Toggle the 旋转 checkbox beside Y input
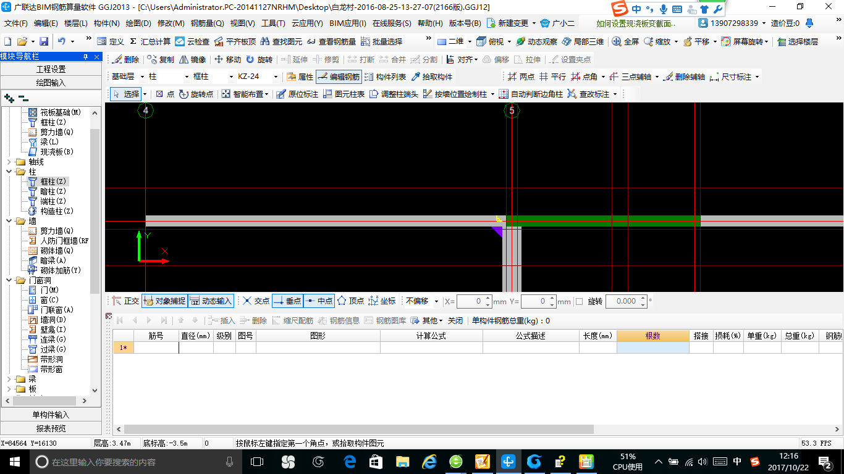This screenshot has height=474, width=844. pyautogui.click(x=579, y=301)
